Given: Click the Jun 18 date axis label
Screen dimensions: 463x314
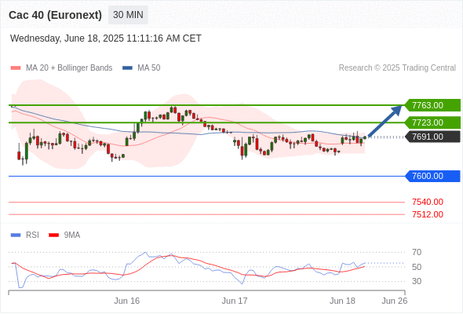Looking at the screenshot, I should (342, 301).
